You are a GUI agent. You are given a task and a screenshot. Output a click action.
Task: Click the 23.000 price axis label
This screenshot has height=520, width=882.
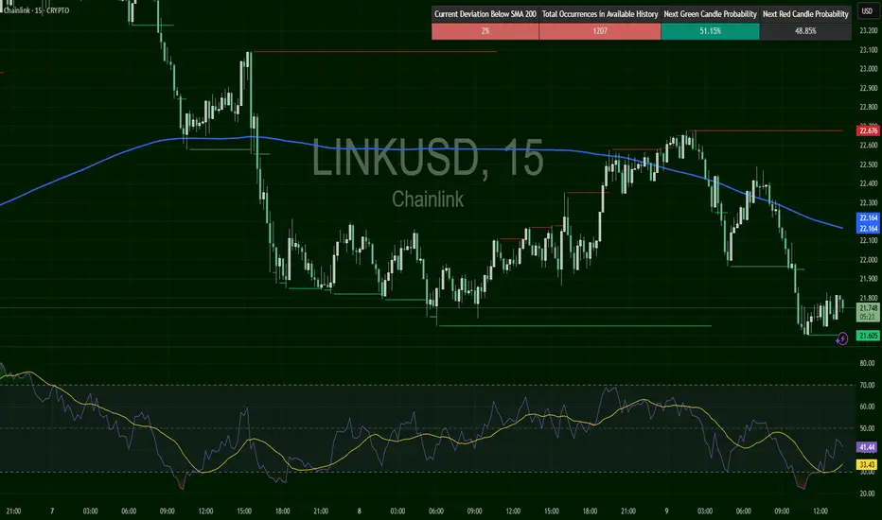(x=869, y=69)
